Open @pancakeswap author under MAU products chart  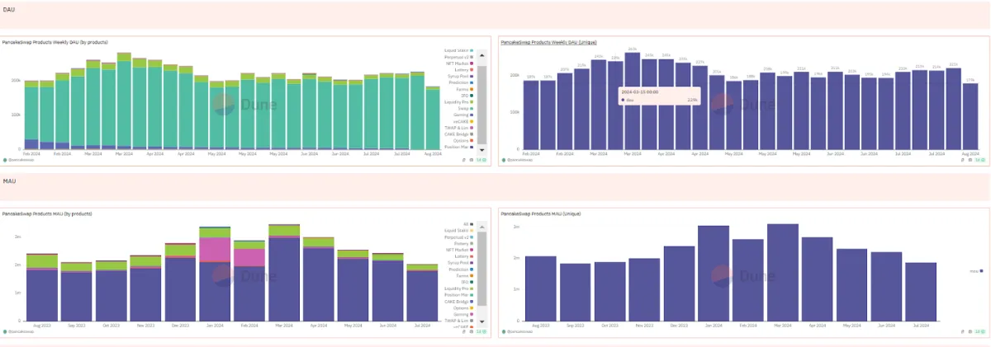[x=17, y=331]
